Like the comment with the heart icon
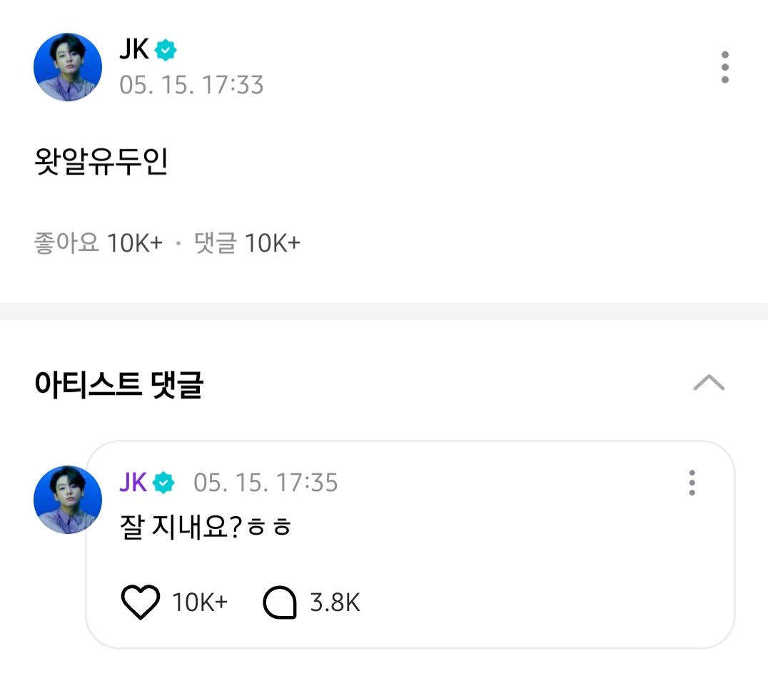This screenshot has width=768, height=673. click(x=140, y=603)
